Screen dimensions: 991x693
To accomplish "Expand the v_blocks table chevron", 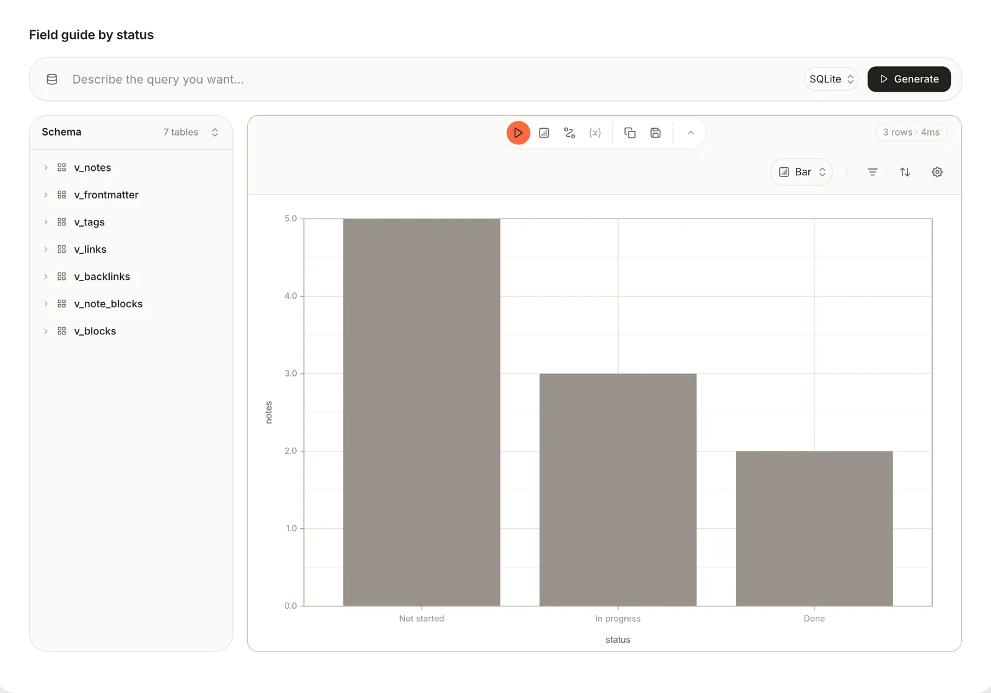I will click(x=46, y=331).
